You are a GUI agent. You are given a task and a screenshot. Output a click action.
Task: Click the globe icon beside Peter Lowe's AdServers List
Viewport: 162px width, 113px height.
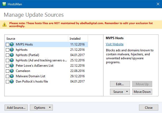coord(12,66)
